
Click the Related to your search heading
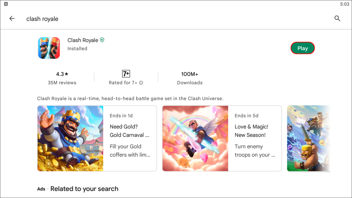click(84, 189)
